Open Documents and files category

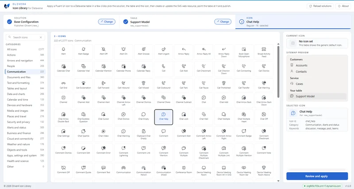click(26, 77)
